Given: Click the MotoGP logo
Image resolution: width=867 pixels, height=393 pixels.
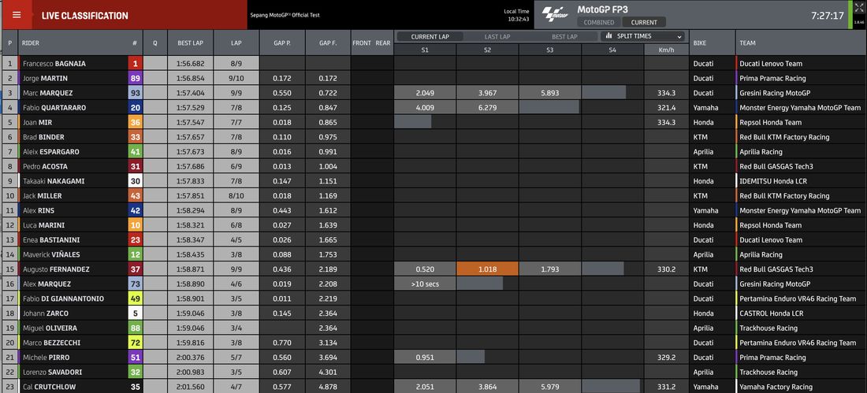Looking at the screenshot, I should pyautogui.click(x=555, y=14).
